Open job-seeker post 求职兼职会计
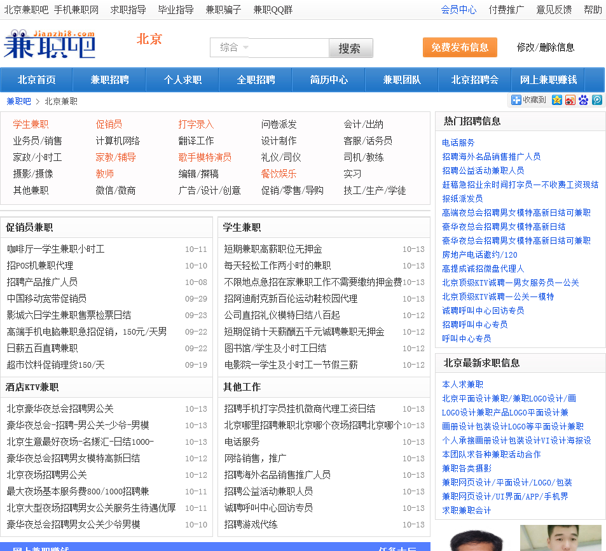This screenshot has width=606, height=551. pos(467,510)
